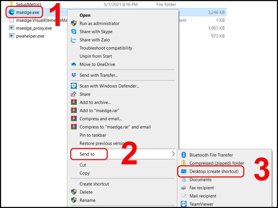Choose Pin to taskbar option
The width and height of the screenshot is (278, 208).
[x=93, y=135]
